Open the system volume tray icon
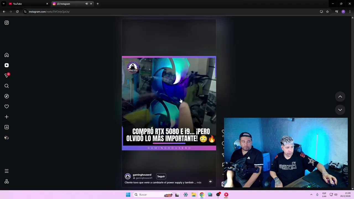The image size is (354, 199). pos(336,195)
